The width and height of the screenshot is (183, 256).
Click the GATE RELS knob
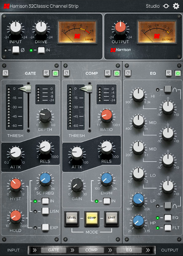45,147
